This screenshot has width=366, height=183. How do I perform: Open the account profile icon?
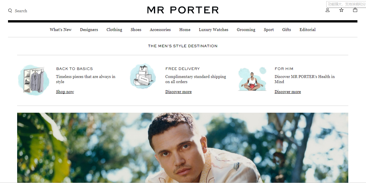point(327,10)
